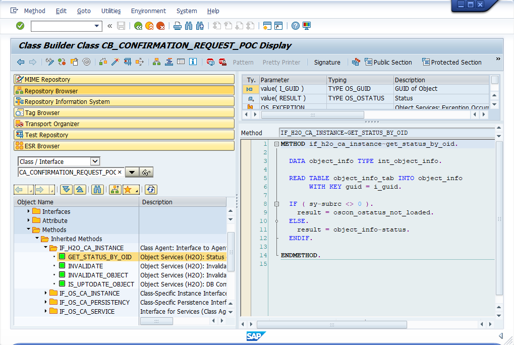The height and width of the screenshot is (345, 514).
Task: Collapse the METHOD code block at line 1
Action: click(276, 144)
